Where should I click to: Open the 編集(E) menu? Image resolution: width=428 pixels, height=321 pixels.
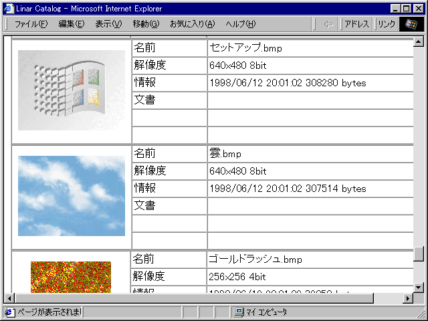coord(72,24)
